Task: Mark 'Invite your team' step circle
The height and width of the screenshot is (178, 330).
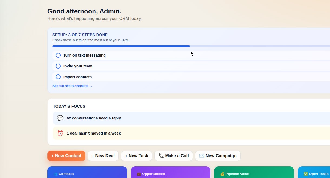Action: (x=58, y=66)
